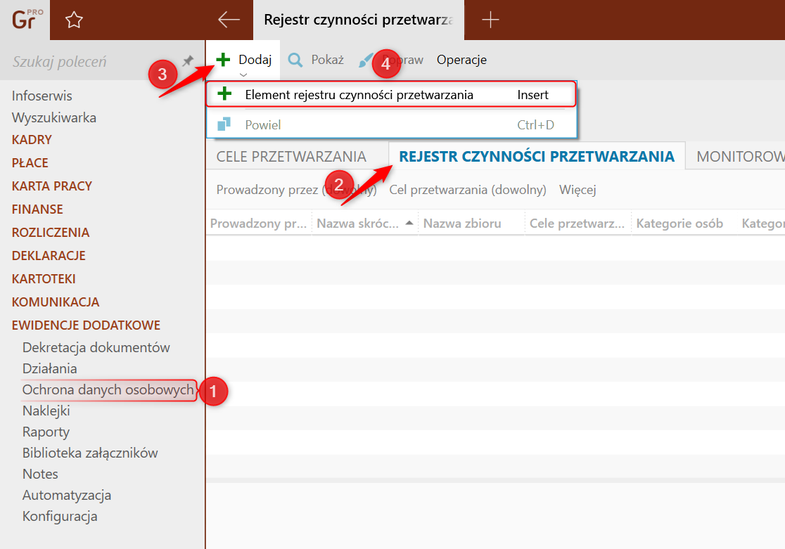Click the green plus Dodaj icon
This screenshot has width=785, height=549.
click(223, 60)
